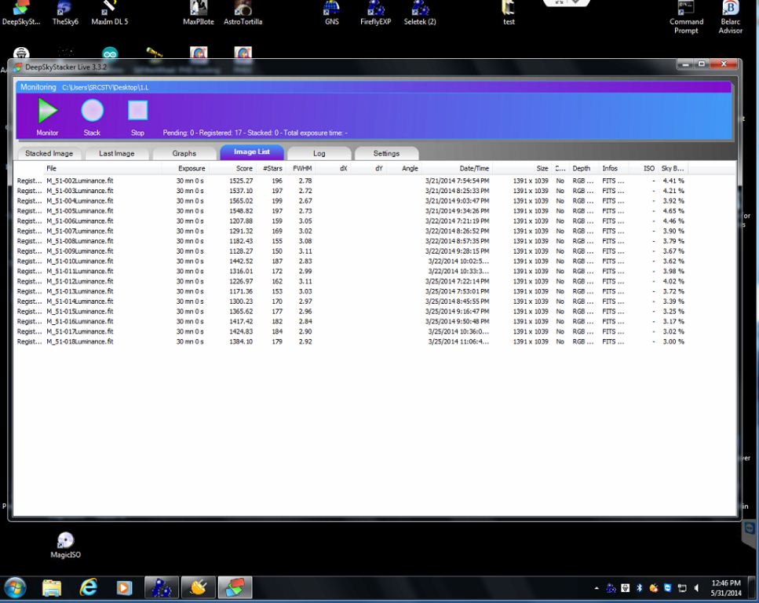Image resolution: width=759 pixels, height=603 pixels.
Task: Select row M_51-018Luminance.fit
Action: coord(350,342)
